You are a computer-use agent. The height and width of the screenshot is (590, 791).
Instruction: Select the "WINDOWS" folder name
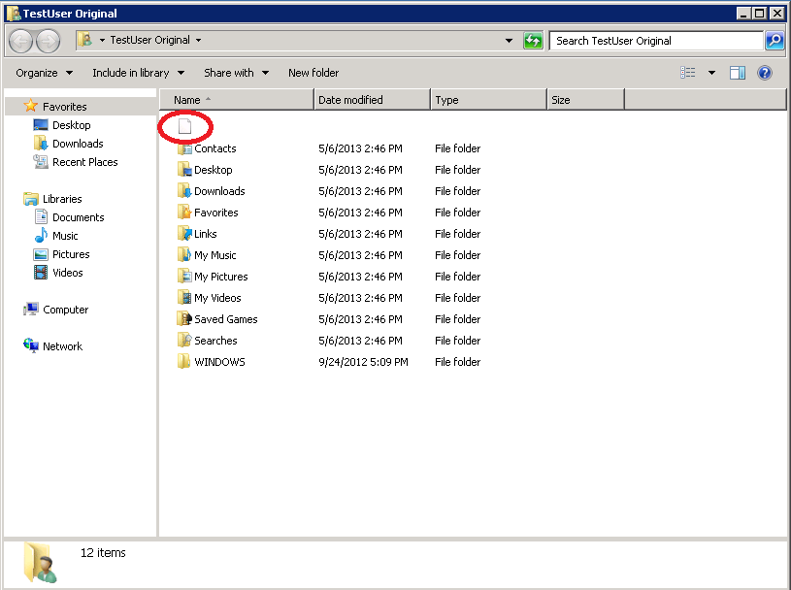pyautogui.click(x=219, y=362)
